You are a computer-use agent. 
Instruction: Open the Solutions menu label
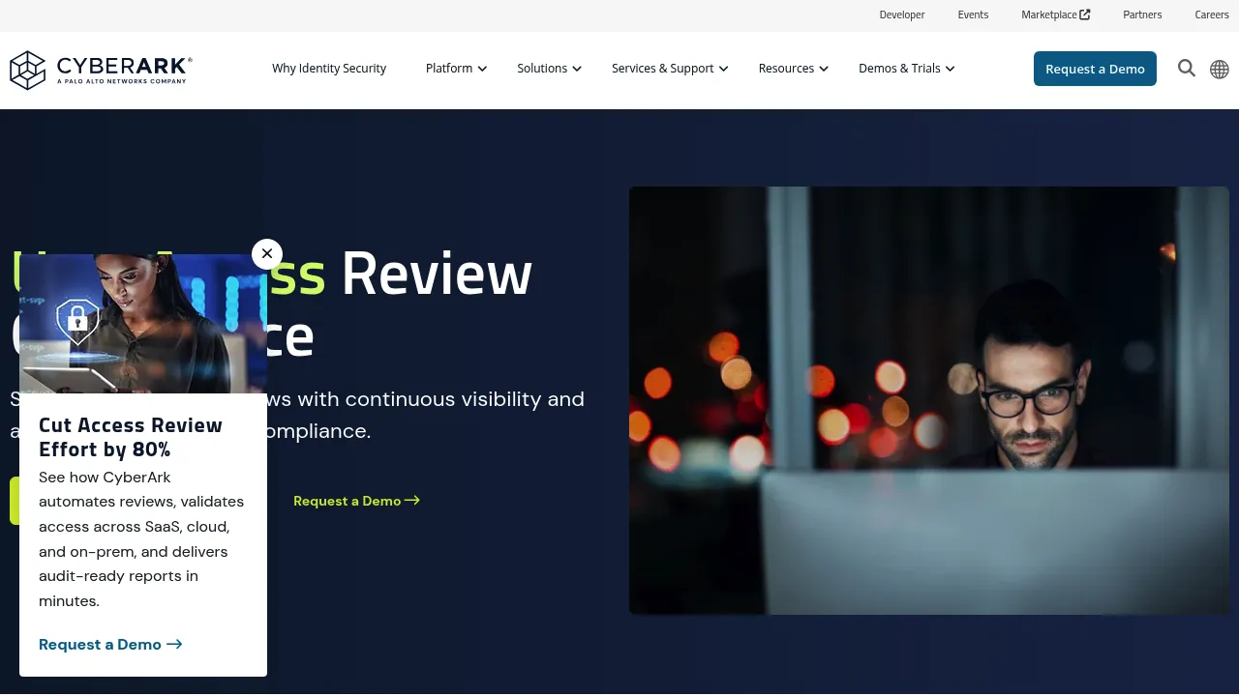coord(542,69)
